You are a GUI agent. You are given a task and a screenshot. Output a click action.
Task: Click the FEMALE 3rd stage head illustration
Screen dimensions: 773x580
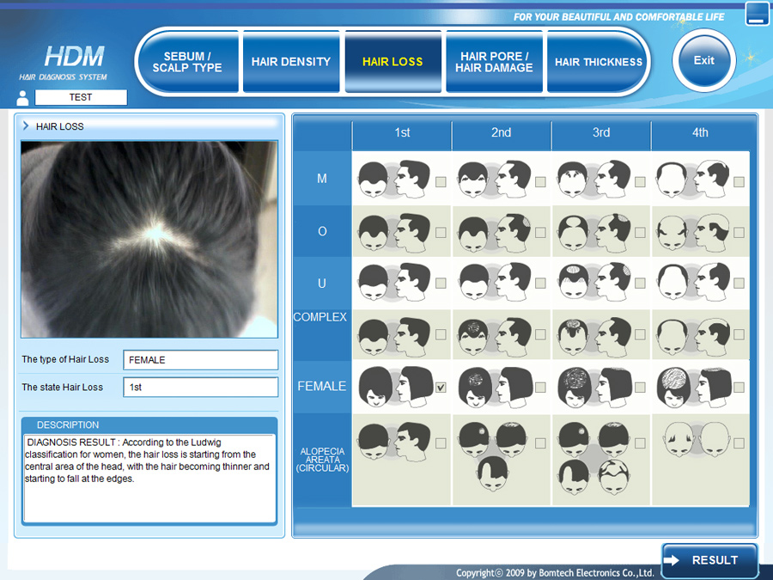[x=593, y=386]
